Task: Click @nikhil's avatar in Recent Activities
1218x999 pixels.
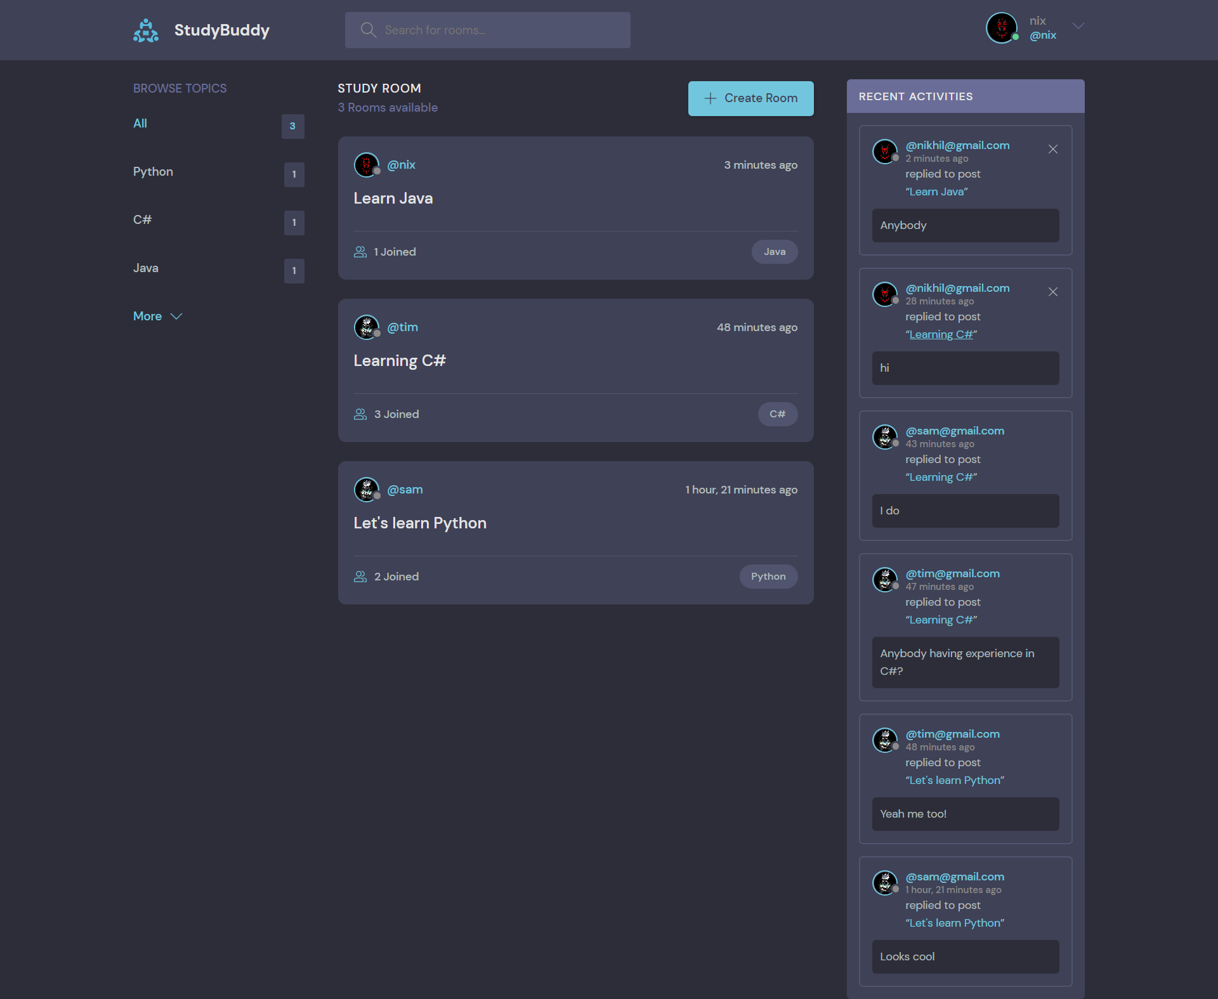Action: click(885, 152)
